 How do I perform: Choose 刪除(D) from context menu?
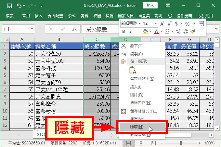click(x=142, y=95)
